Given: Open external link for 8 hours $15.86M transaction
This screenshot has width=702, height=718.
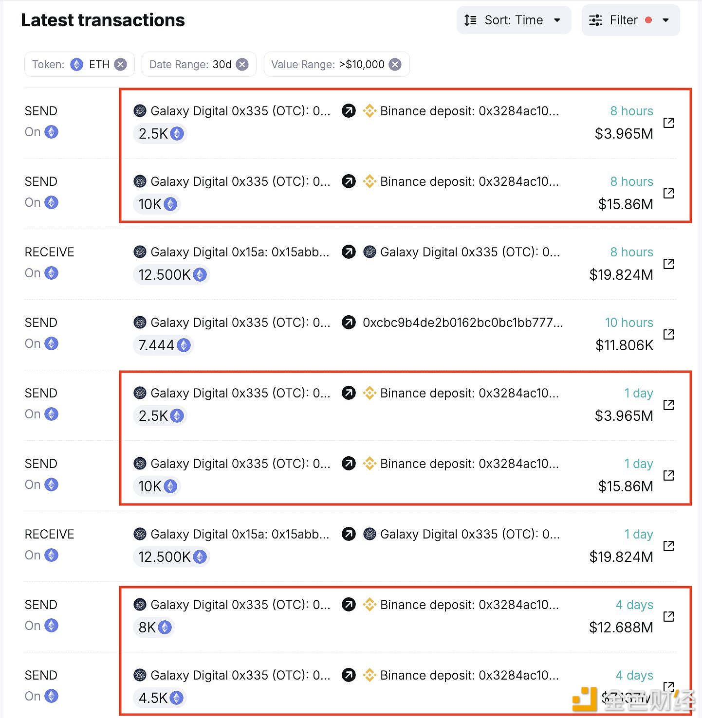Looking at the screenshot, I should pos(668,193).
